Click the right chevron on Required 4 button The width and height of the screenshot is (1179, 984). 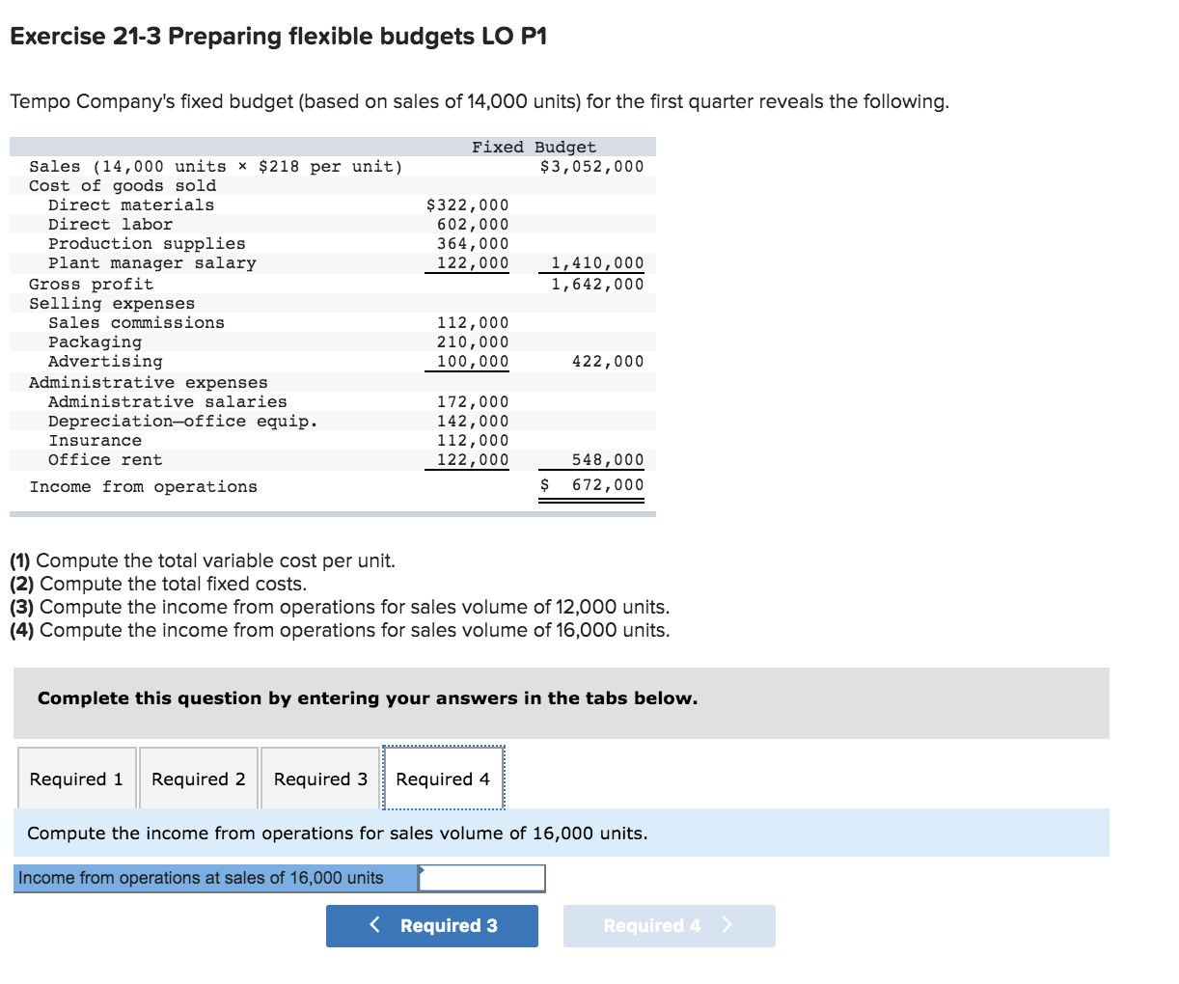point(727,925)
